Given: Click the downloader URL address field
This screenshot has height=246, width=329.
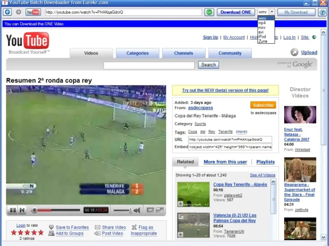Looking at the screenshot, I should pos(123,12).
